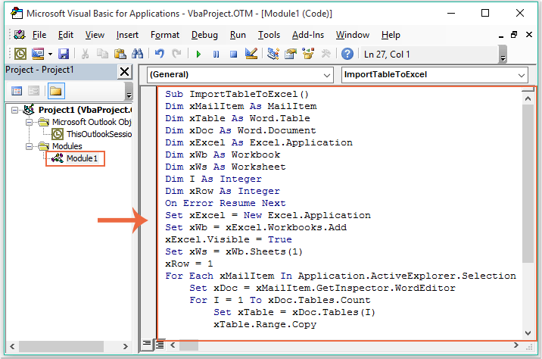Open the Format menu
The height and width of the screenshot is (359, 542).
165,35
